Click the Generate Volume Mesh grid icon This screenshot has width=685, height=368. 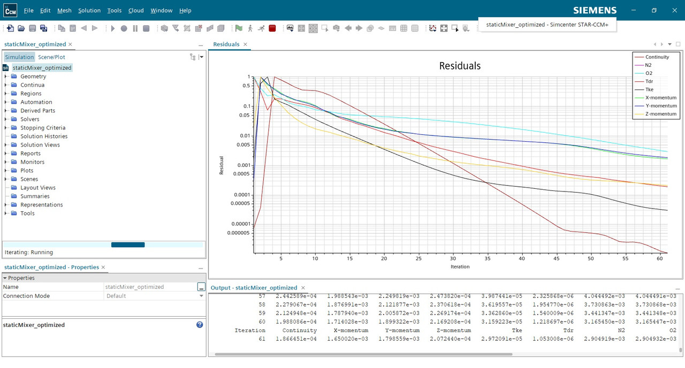(x=221, y=28)
